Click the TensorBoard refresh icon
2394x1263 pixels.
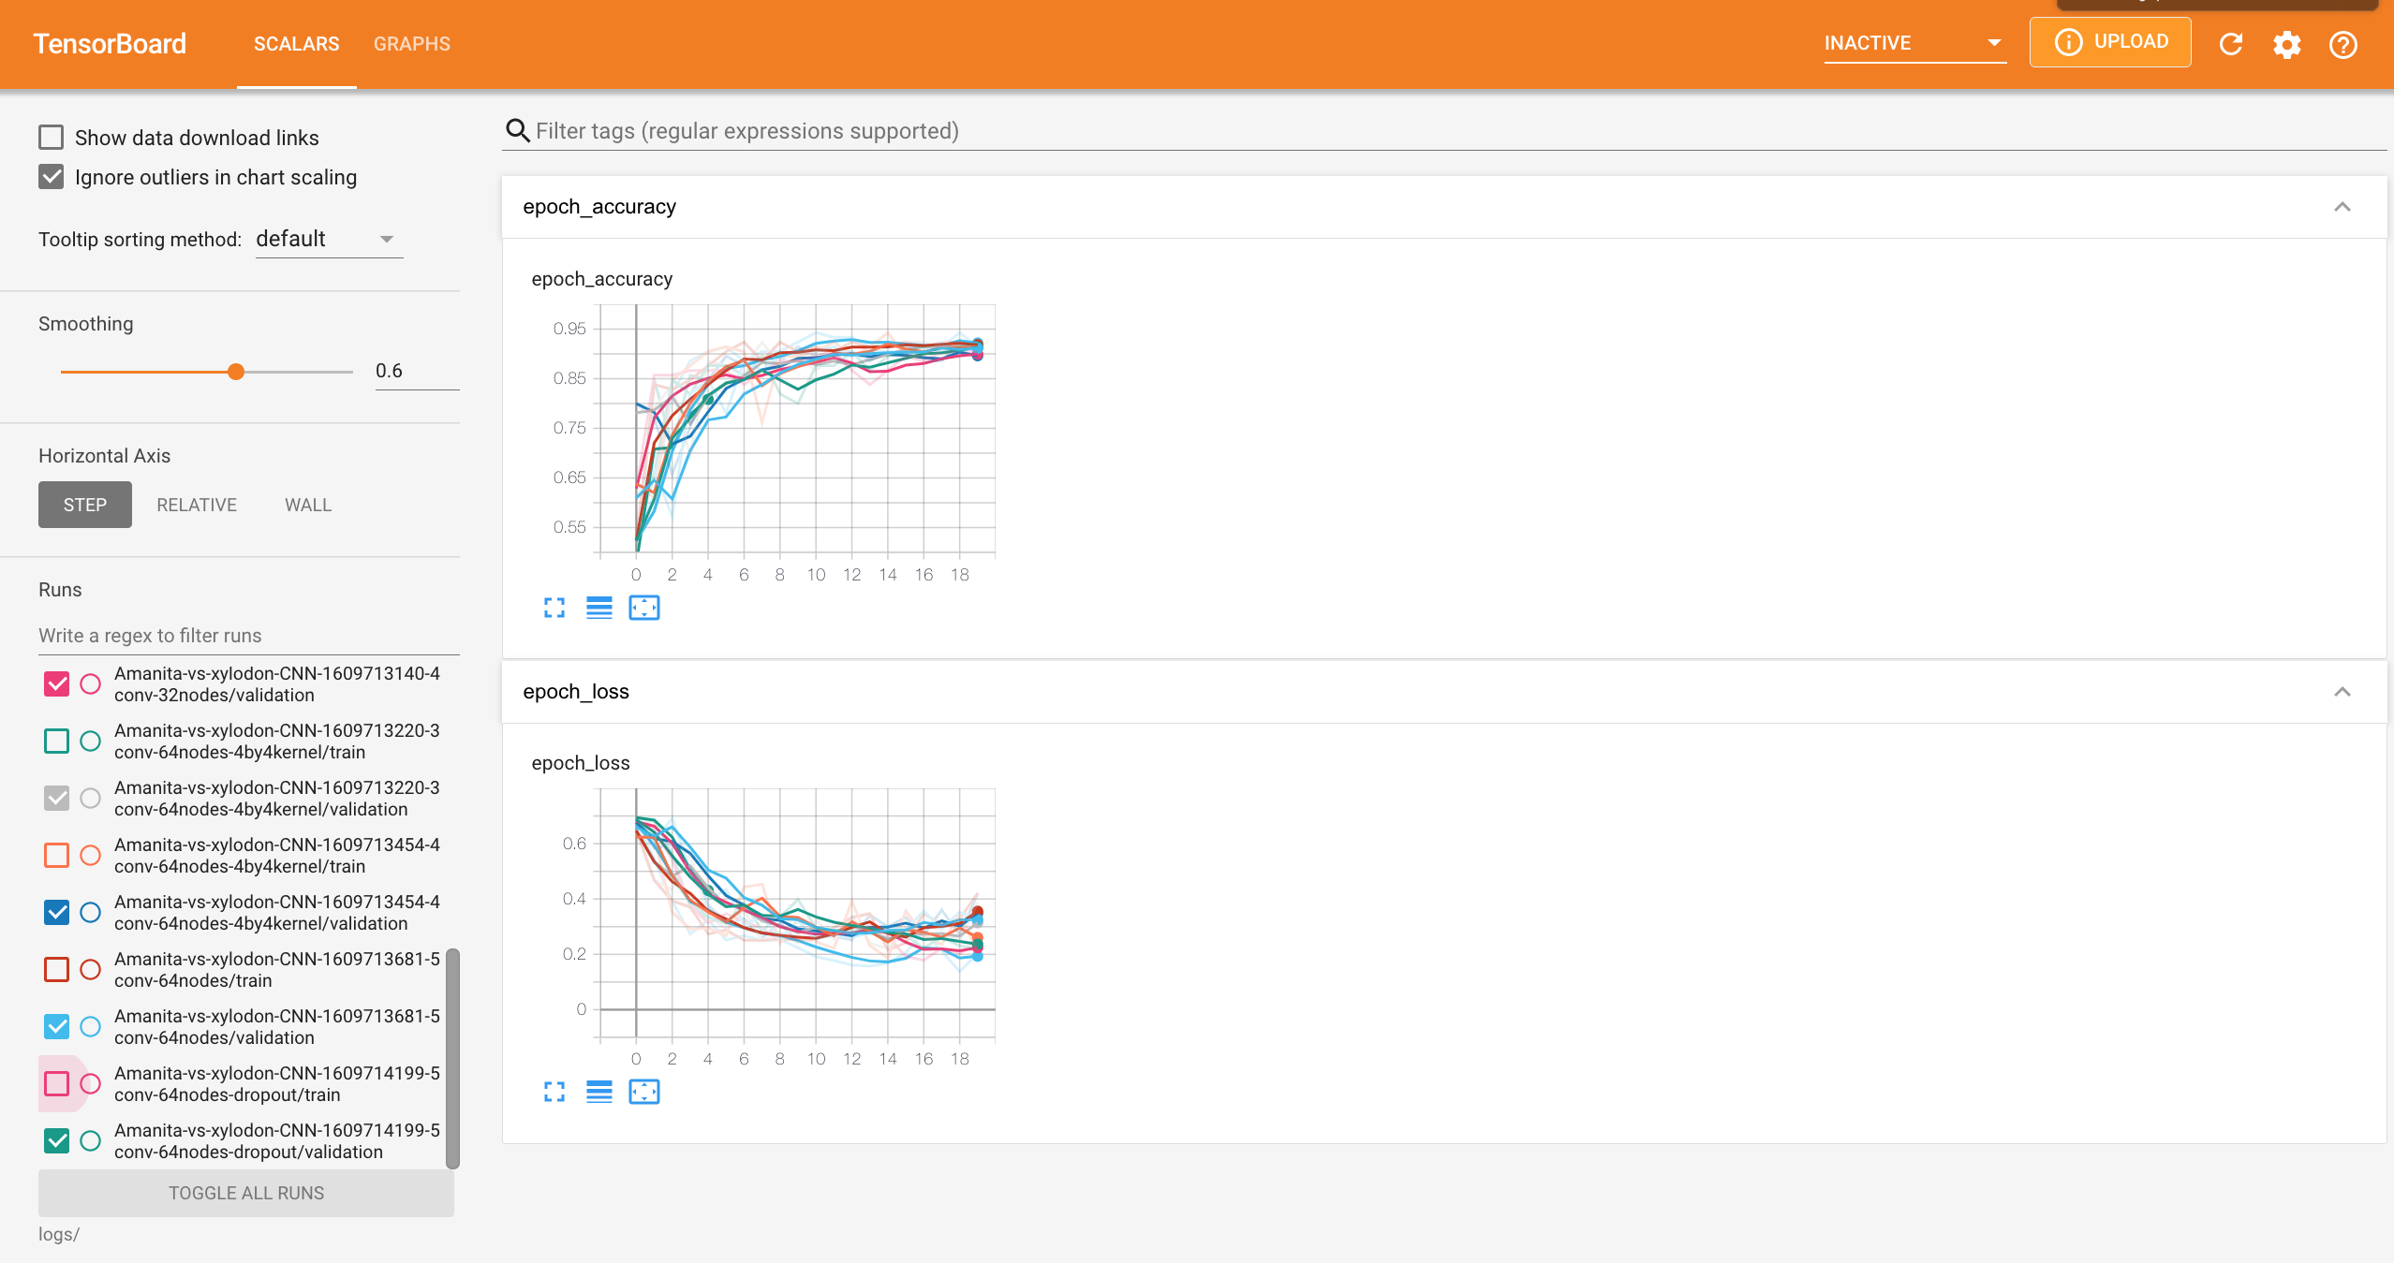tap(2231, 44)
